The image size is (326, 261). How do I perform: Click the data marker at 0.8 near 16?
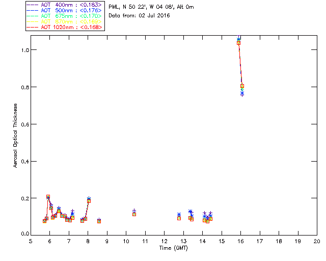242,86
